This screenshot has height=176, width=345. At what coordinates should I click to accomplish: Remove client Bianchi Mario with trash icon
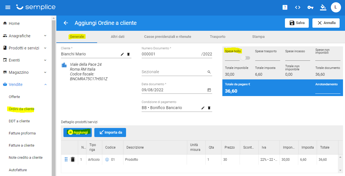pyautogui.click(x=128, y=54)
